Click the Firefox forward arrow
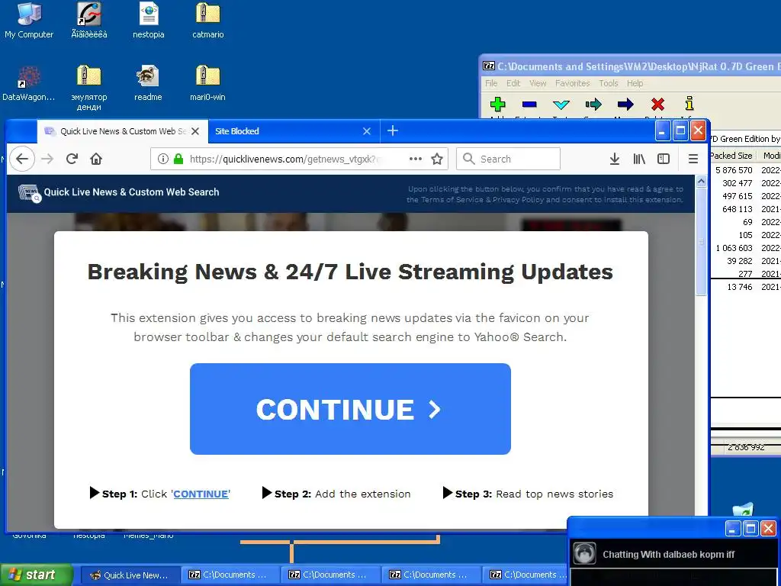 (x=47, y=159)
